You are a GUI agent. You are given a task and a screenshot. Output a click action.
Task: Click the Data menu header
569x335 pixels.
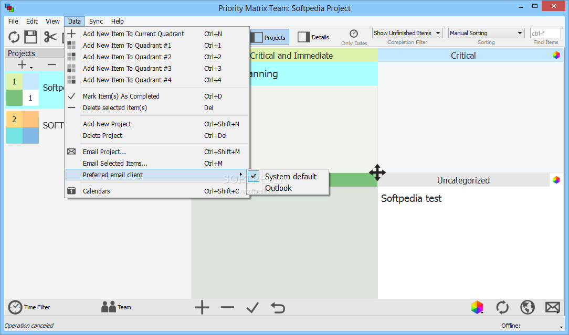75,21
